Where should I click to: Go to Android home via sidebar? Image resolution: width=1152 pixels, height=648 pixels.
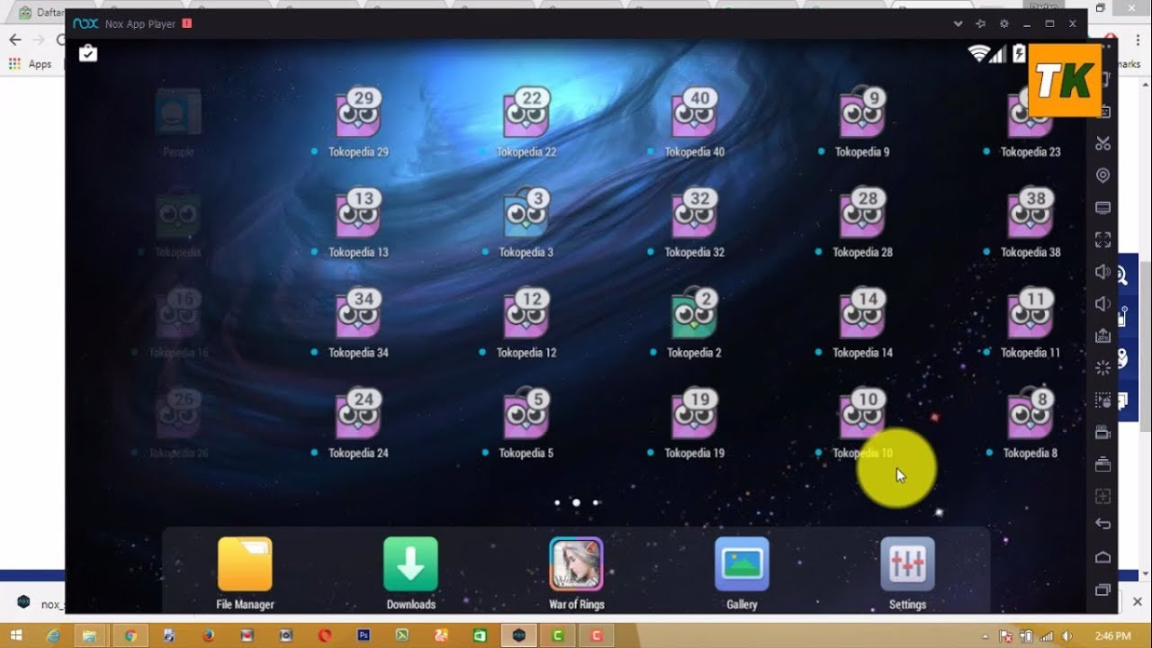point(1102,557)
